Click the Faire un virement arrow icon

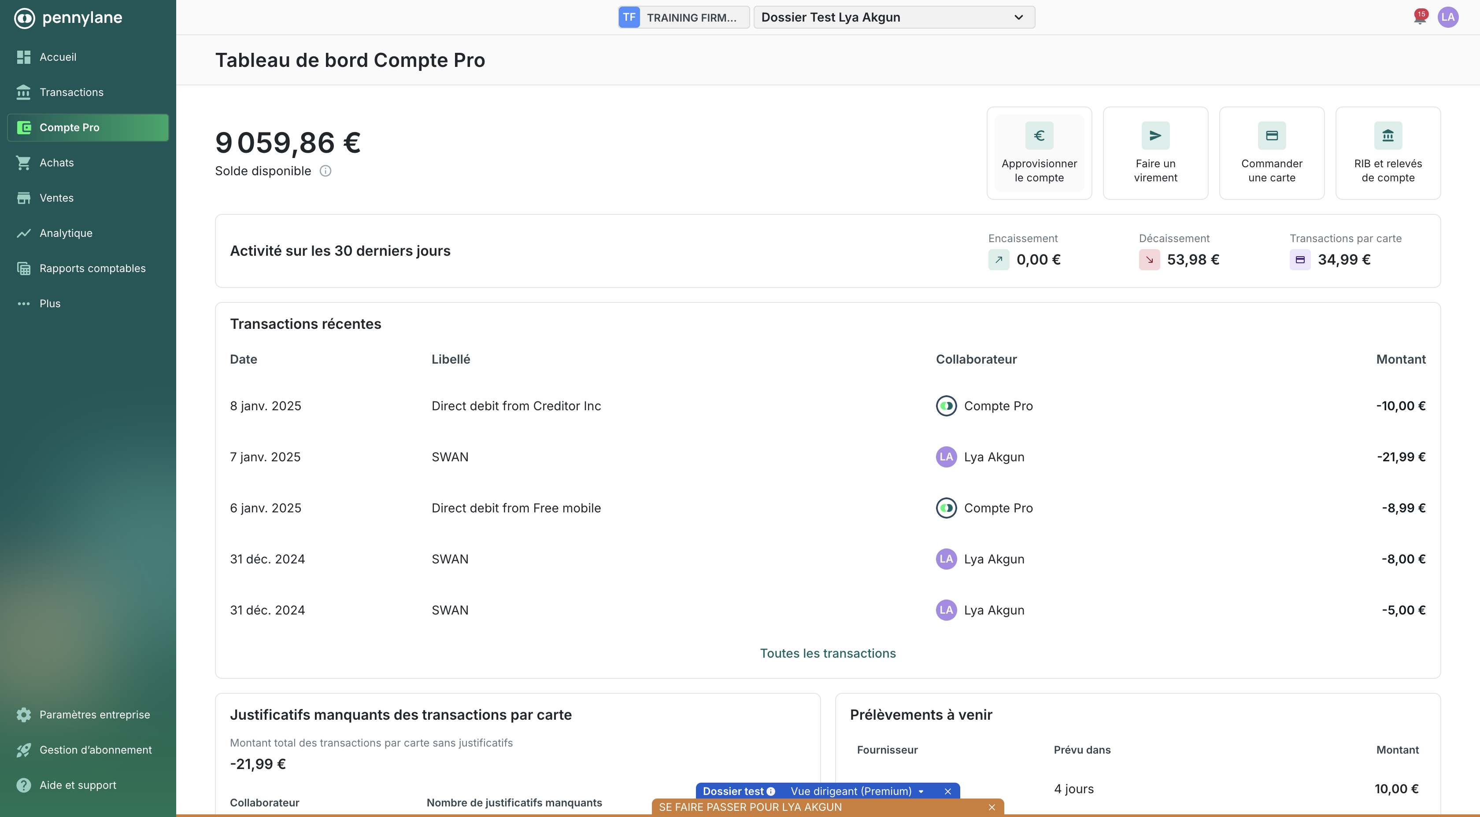(1155, 136)
